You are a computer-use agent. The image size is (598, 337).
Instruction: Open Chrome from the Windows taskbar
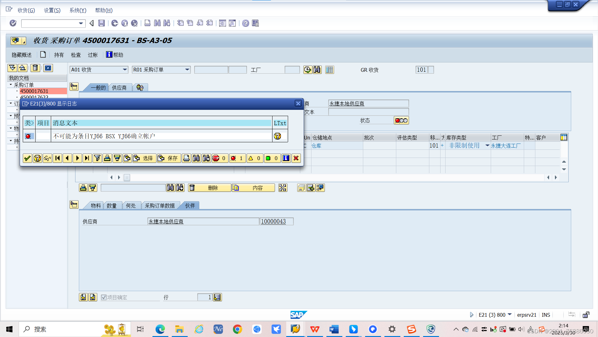coord(237,329)
